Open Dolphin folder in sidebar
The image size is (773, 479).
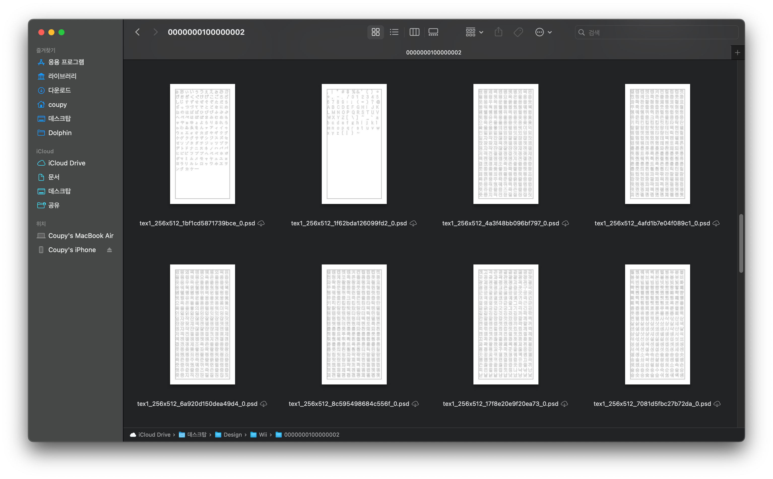pyautogui.click(x=59, y=133)
